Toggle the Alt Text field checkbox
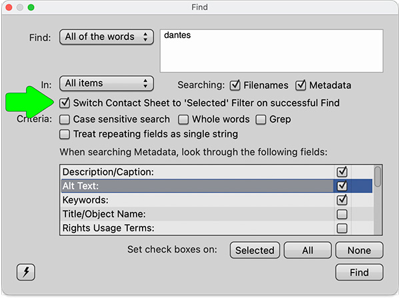400x298 pixels. pos(342,186)
